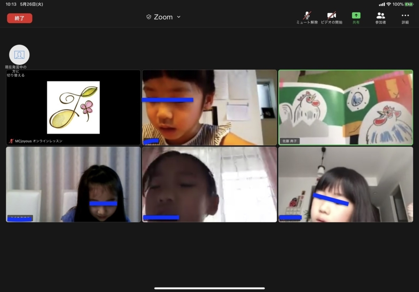Click the Wi-Fi icon in status bar
Viewport: 419px width, 292px height.
389,4
